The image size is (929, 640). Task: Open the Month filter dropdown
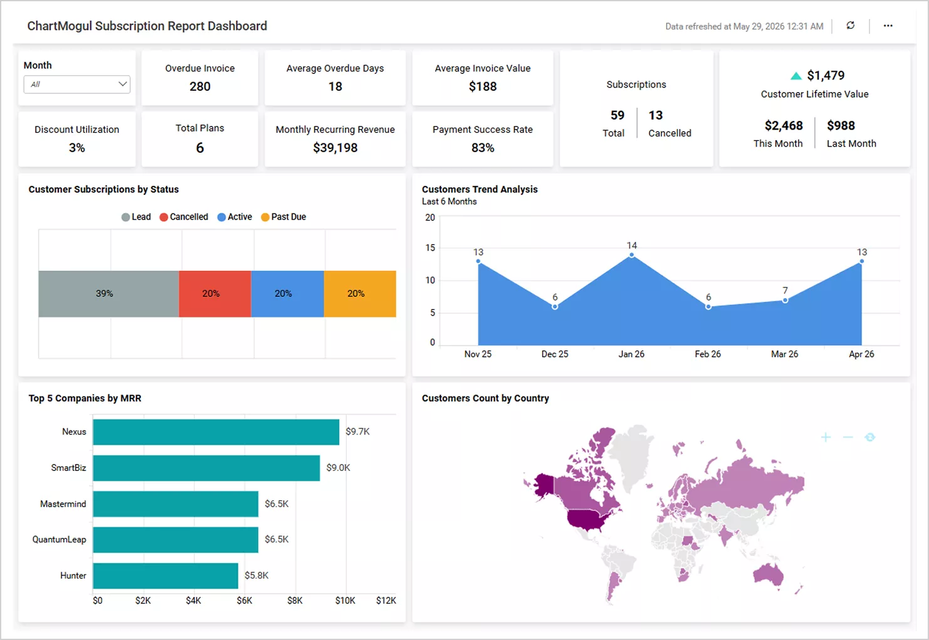[77, 84]
